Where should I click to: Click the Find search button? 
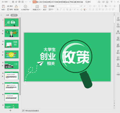pyautogui.click(x=88, y=2)
